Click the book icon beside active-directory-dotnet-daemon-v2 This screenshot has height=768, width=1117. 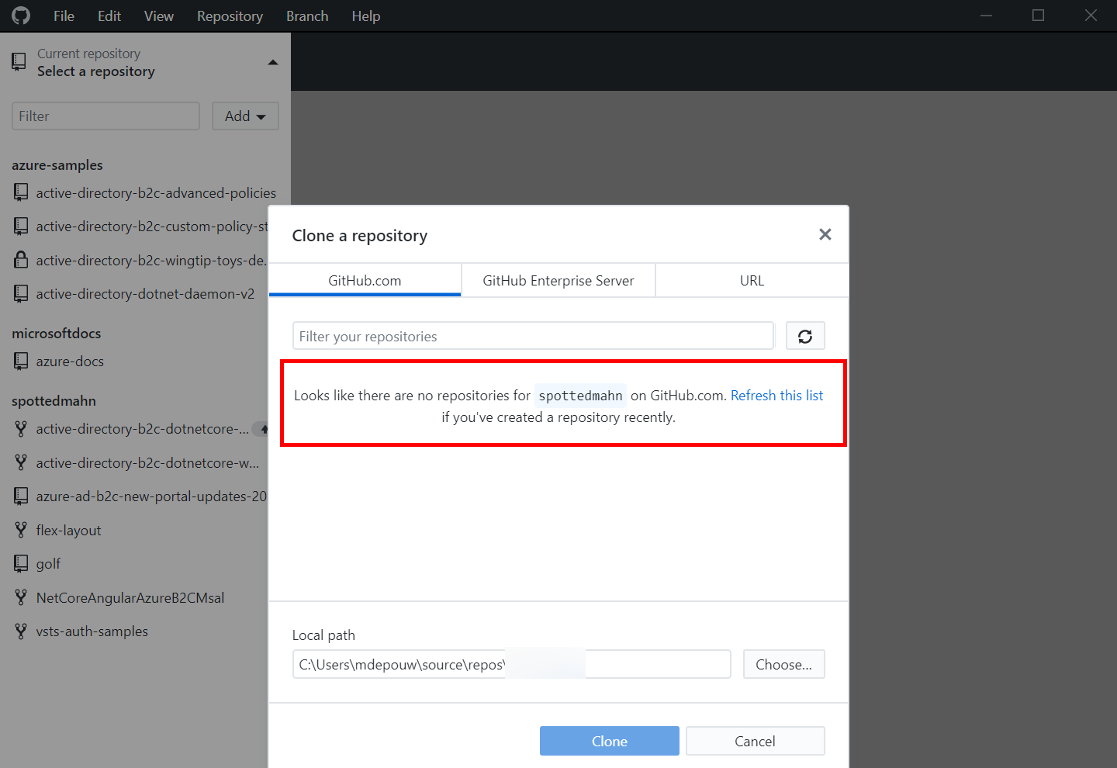[x=20, y=293]
